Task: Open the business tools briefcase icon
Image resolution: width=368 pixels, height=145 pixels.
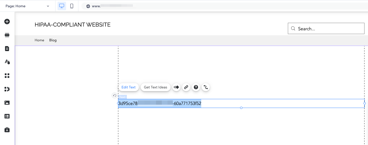Action: pyautogui.click(x=7, y=130)
